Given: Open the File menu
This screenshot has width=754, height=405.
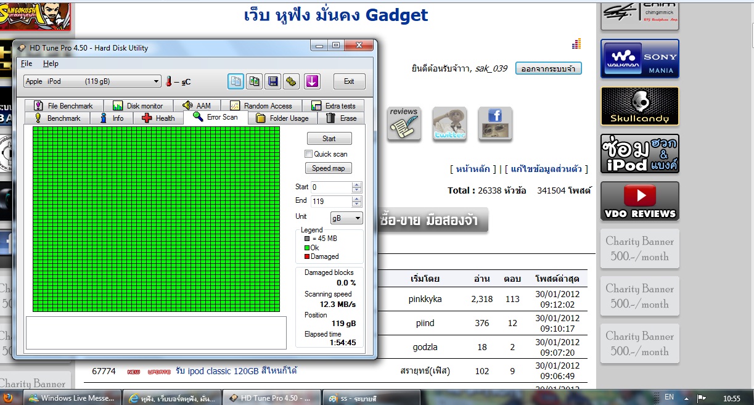Looking at the screenshot, I should click(27, 63).
